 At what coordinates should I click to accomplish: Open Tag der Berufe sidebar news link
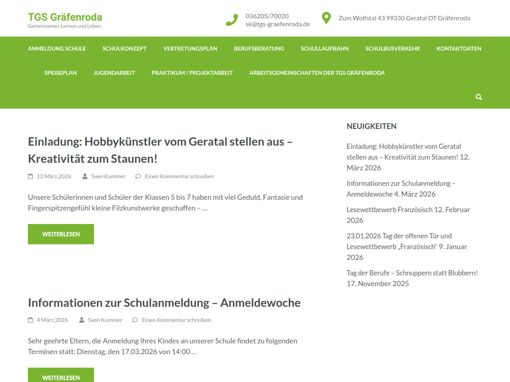[412, 273]
